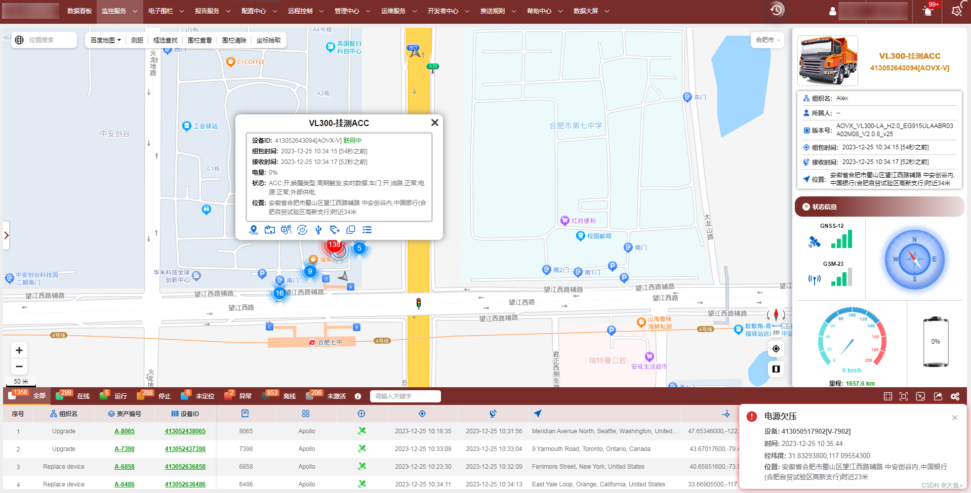Expand the 配置中心 menu
The width and height of the screenshot is (971, 493).
click(x=259, y=11)
